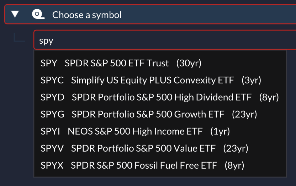The height and width of the screenshot is (186, 296).
Task: Select SPYC Simplify US Equity PLUS Convexity
Action: tap(160, 80)
